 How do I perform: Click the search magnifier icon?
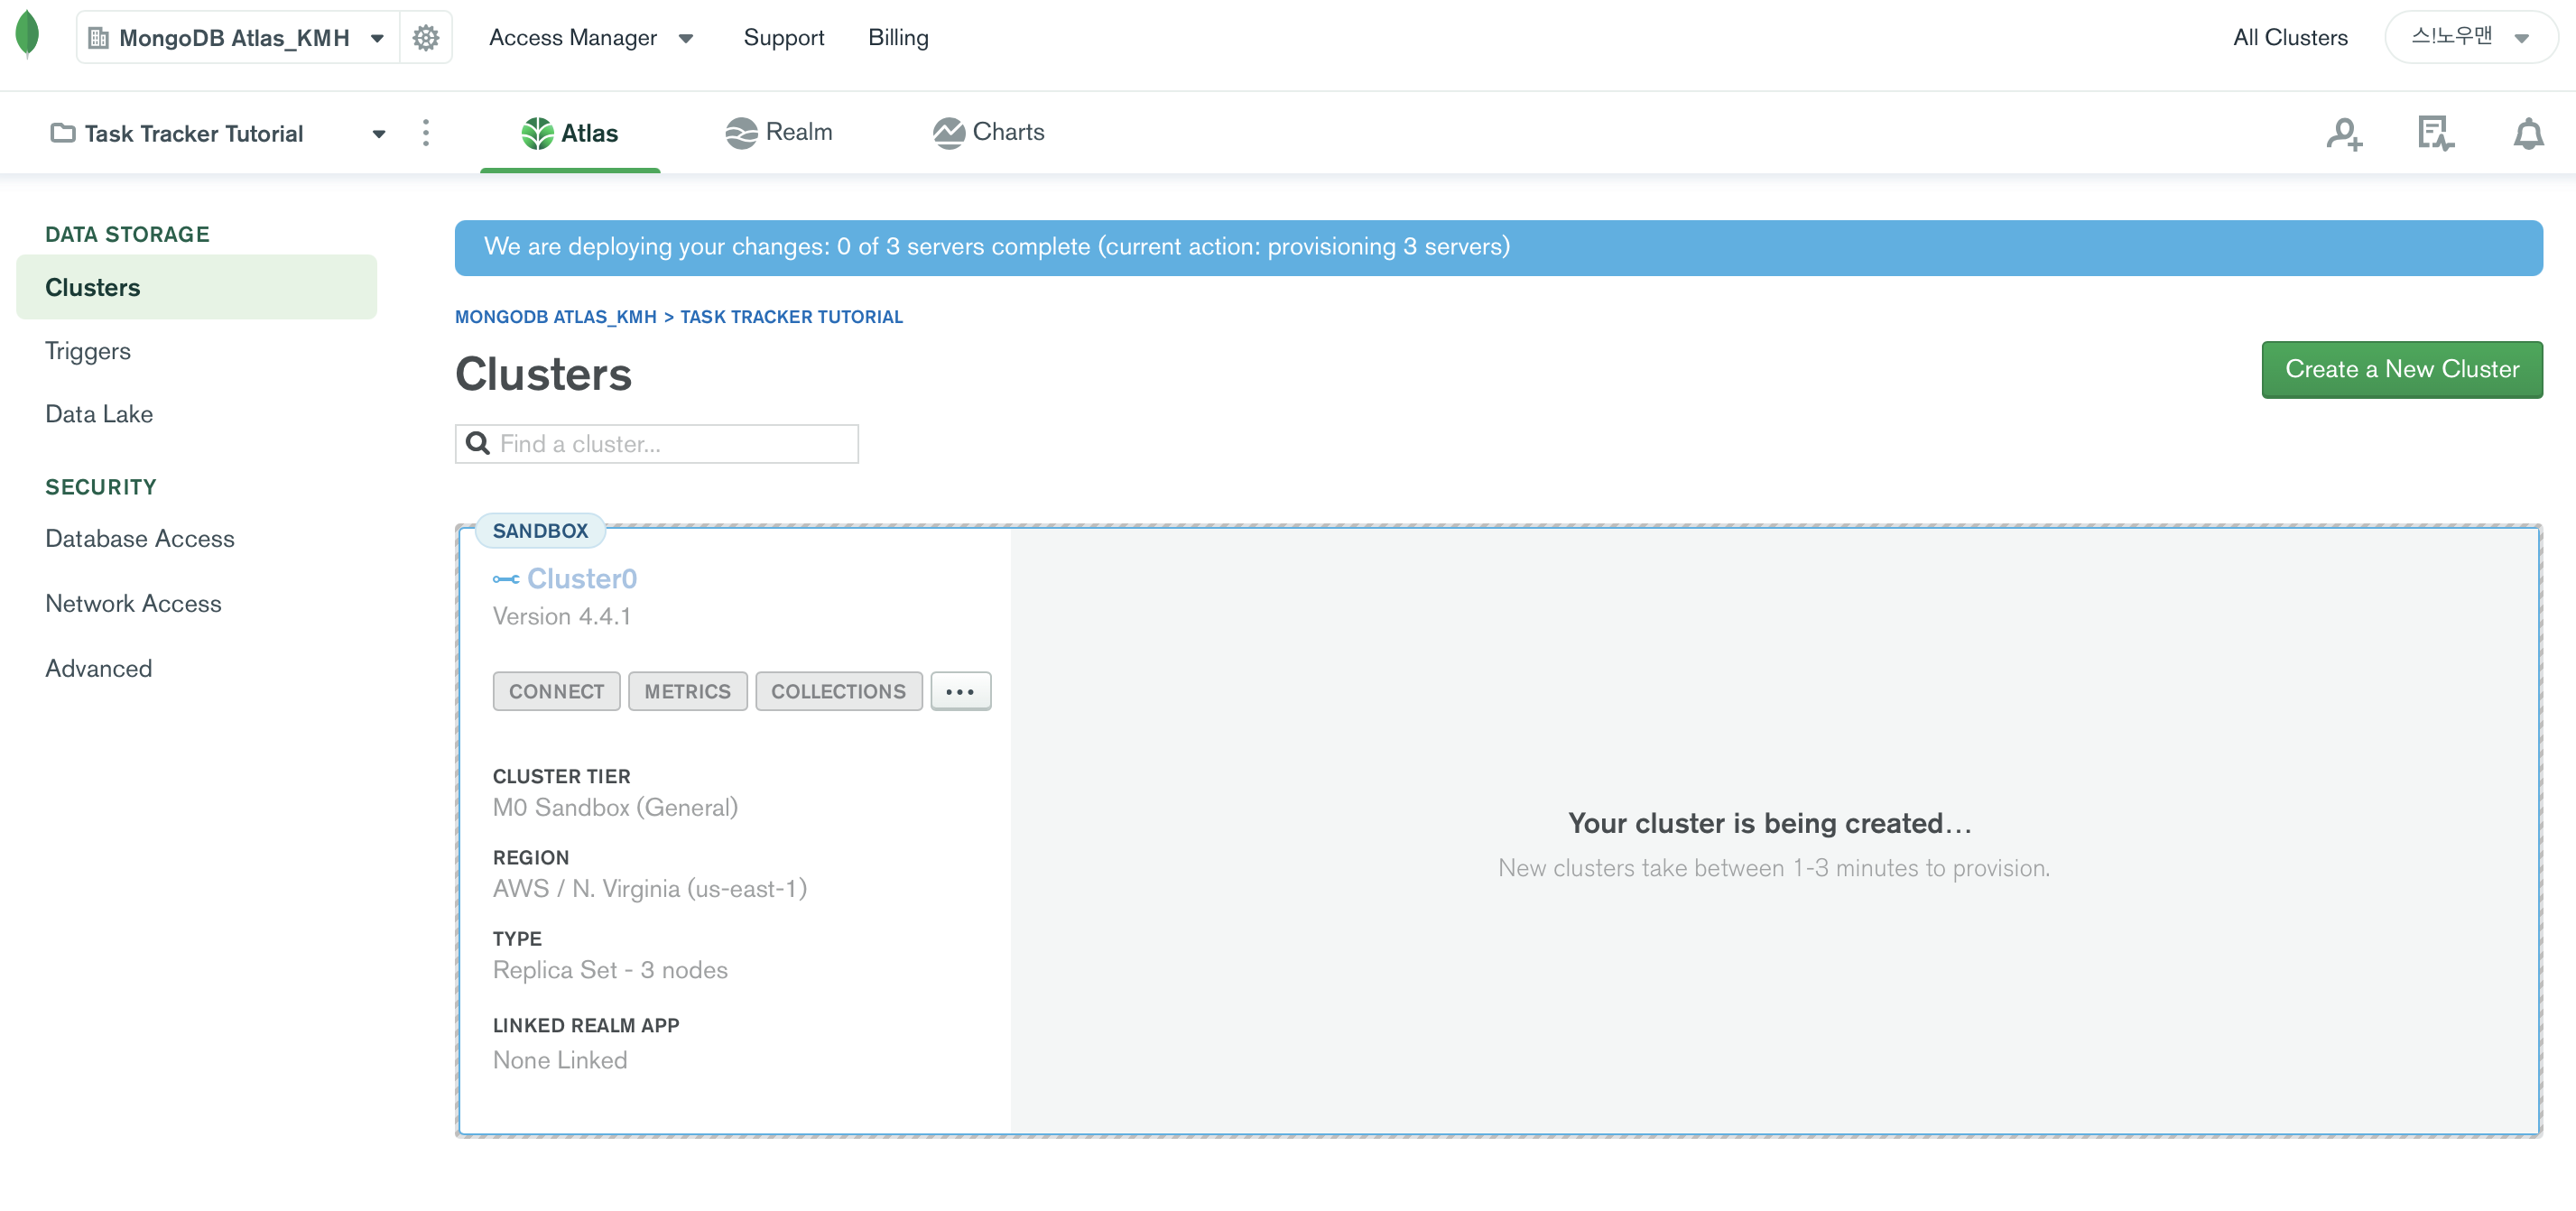pyautogui.click(x=478, y=443)
